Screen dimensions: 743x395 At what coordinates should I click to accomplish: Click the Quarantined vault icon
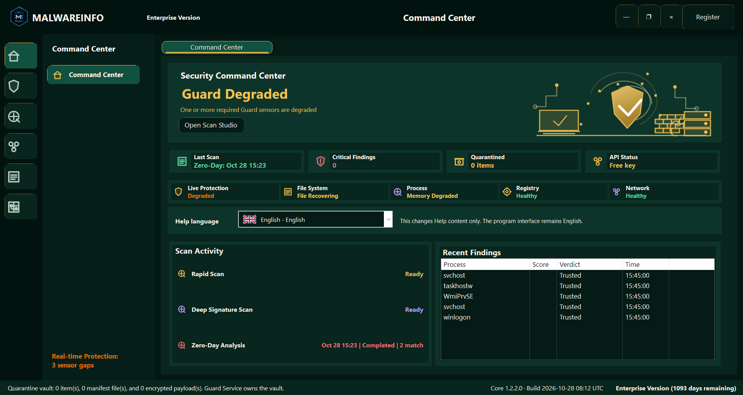(459, 161)
